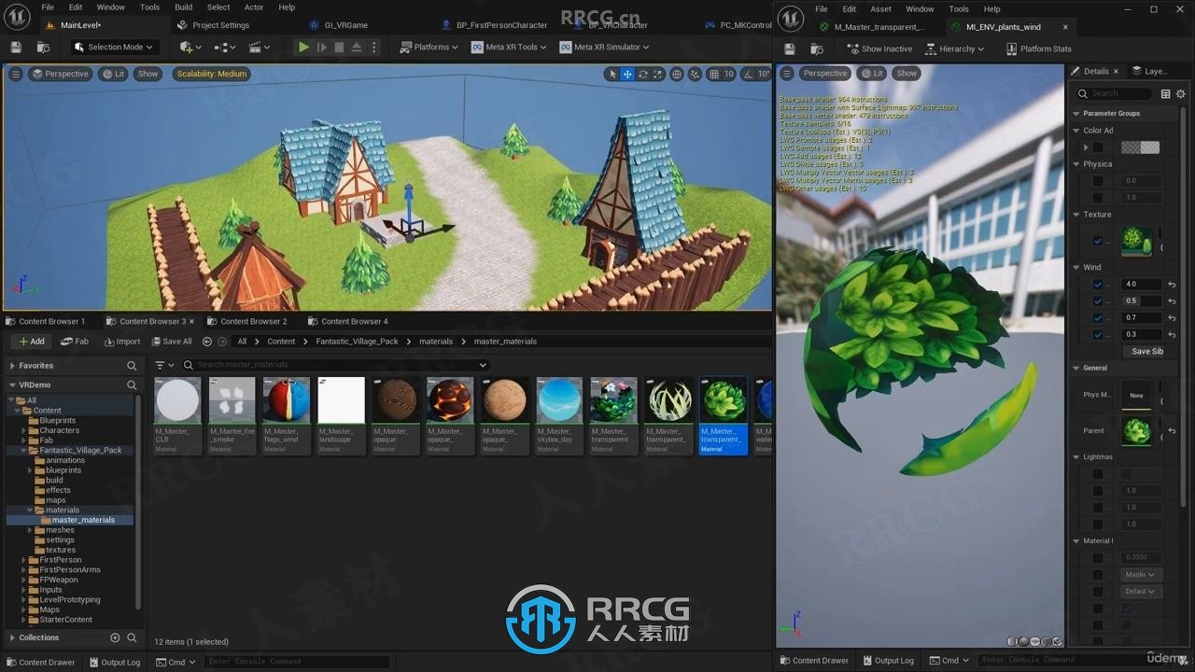Open the material preview viewport hamburger menu

coord(787,73)
